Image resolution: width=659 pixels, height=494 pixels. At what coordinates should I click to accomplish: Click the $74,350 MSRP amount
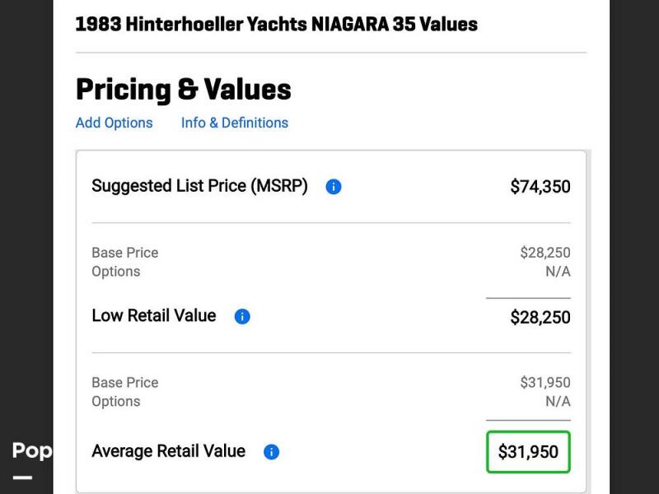tap(540, 187)
